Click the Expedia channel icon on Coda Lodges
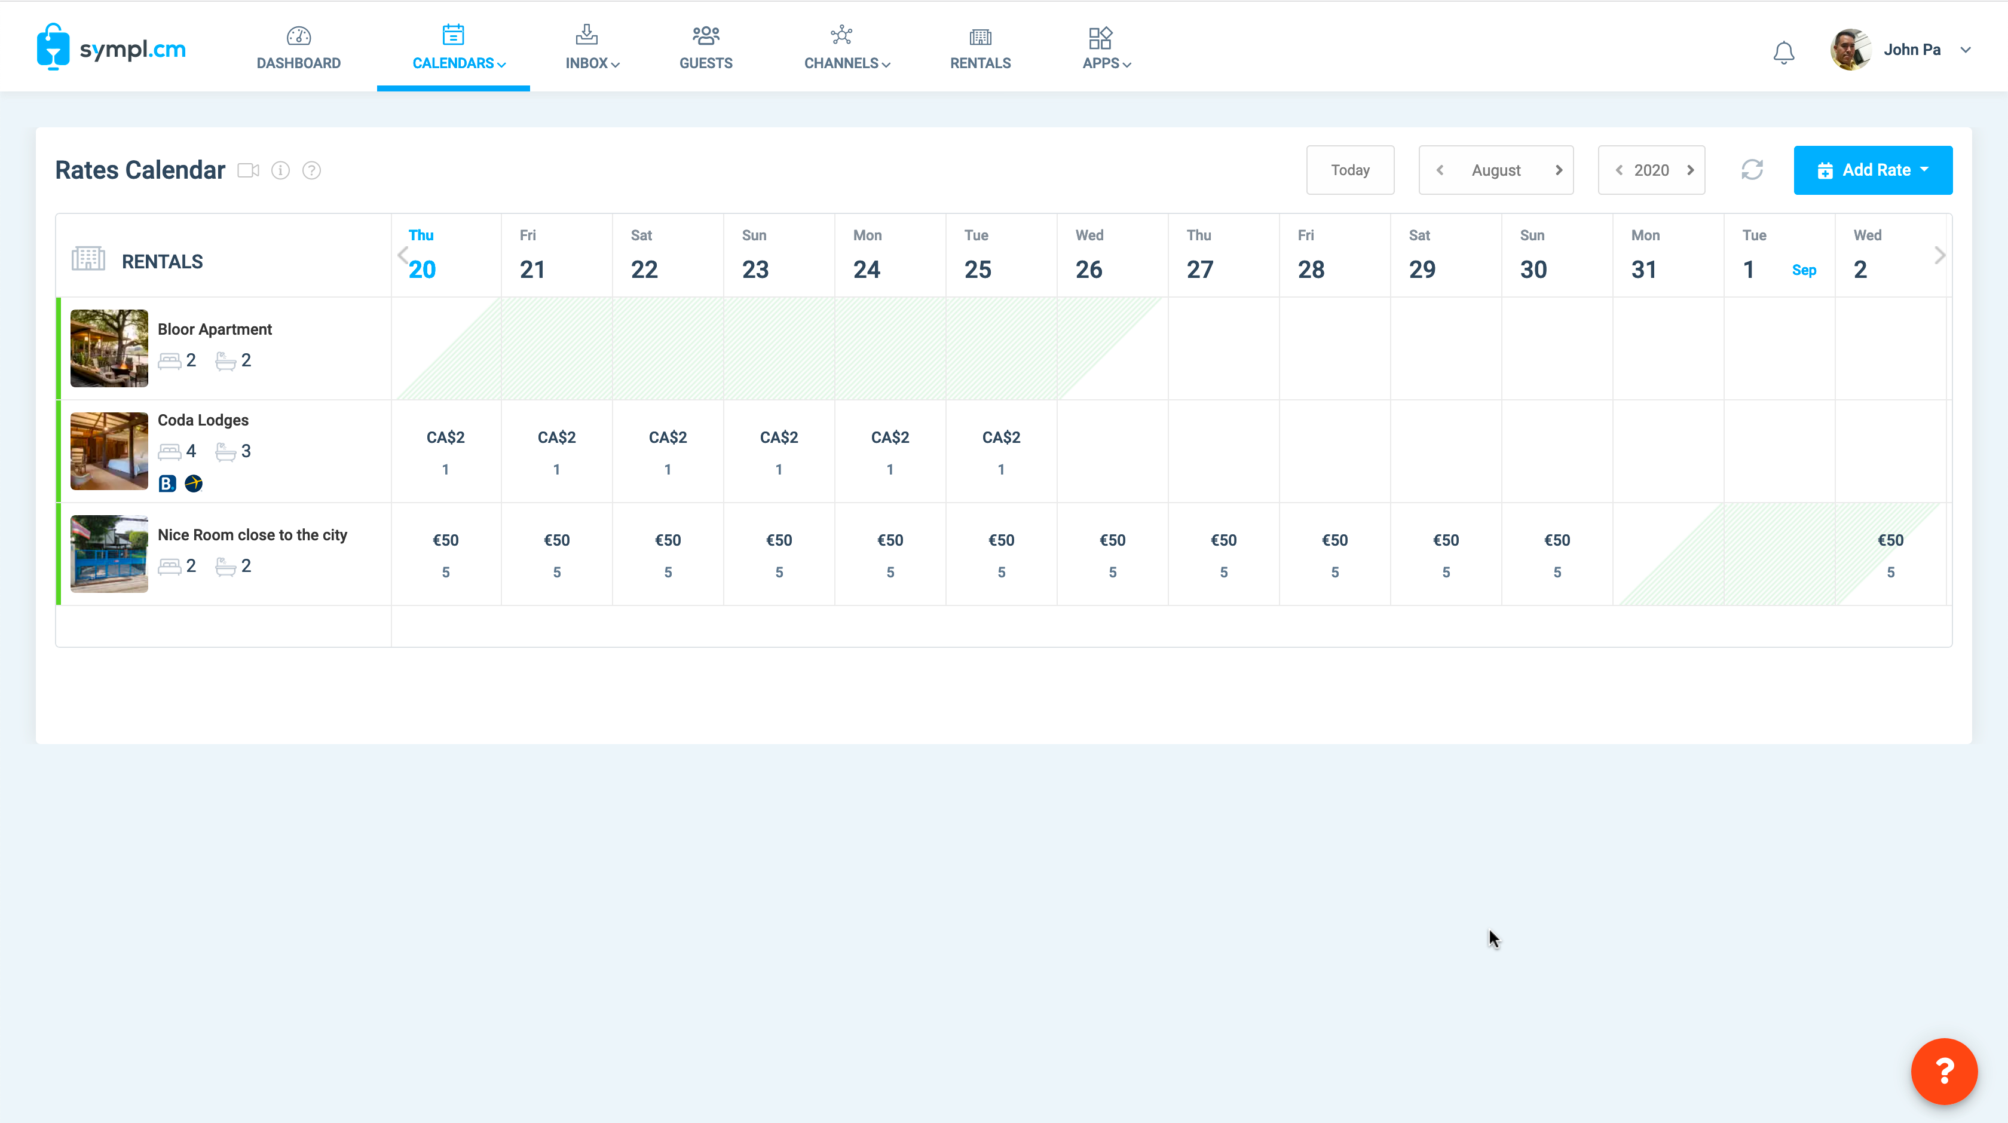The image size is (2008, 1123). pyautogui.click(x=193, y=484)
